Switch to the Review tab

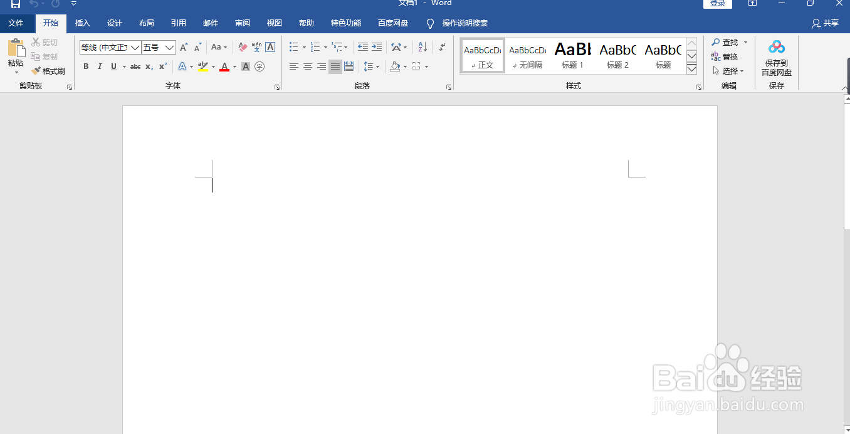243,23
